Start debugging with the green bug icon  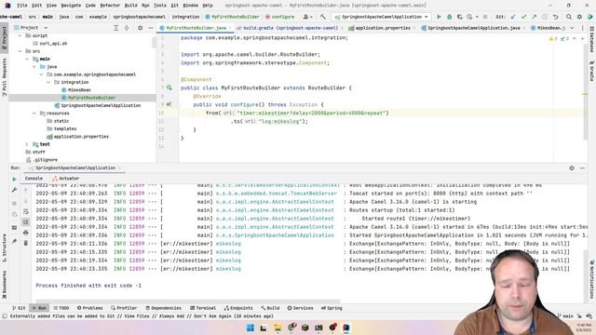pyautogui.click(x=449, y=17)
